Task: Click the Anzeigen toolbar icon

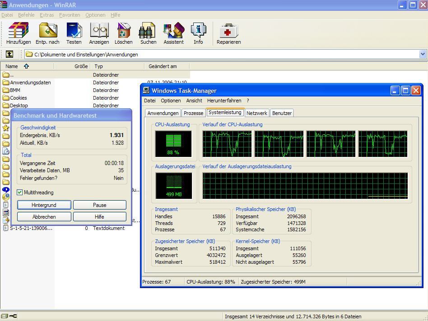Action: (x=99, y=30)
